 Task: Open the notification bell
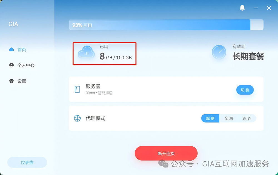click(x=242, y=8)
